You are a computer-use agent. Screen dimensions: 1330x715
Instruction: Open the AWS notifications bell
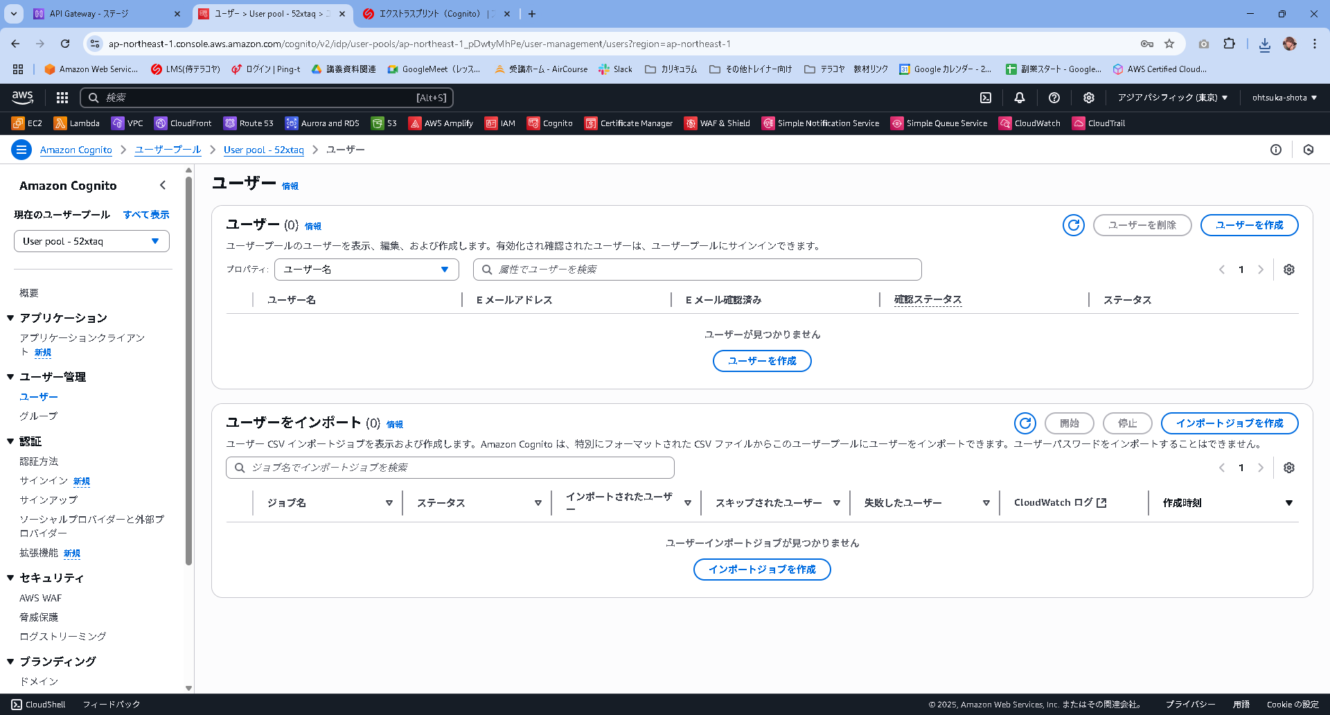[1019, 98]
